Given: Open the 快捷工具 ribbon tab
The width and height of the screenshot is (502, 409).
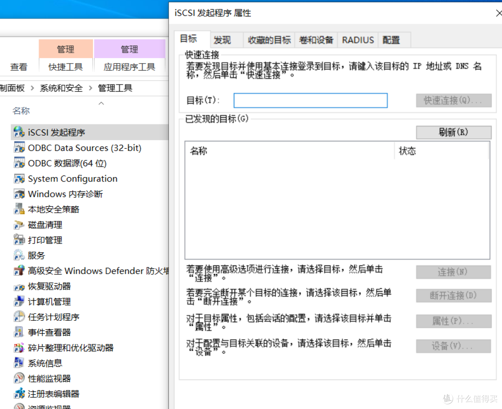Looking at the screenshot, I should [66, 67].
